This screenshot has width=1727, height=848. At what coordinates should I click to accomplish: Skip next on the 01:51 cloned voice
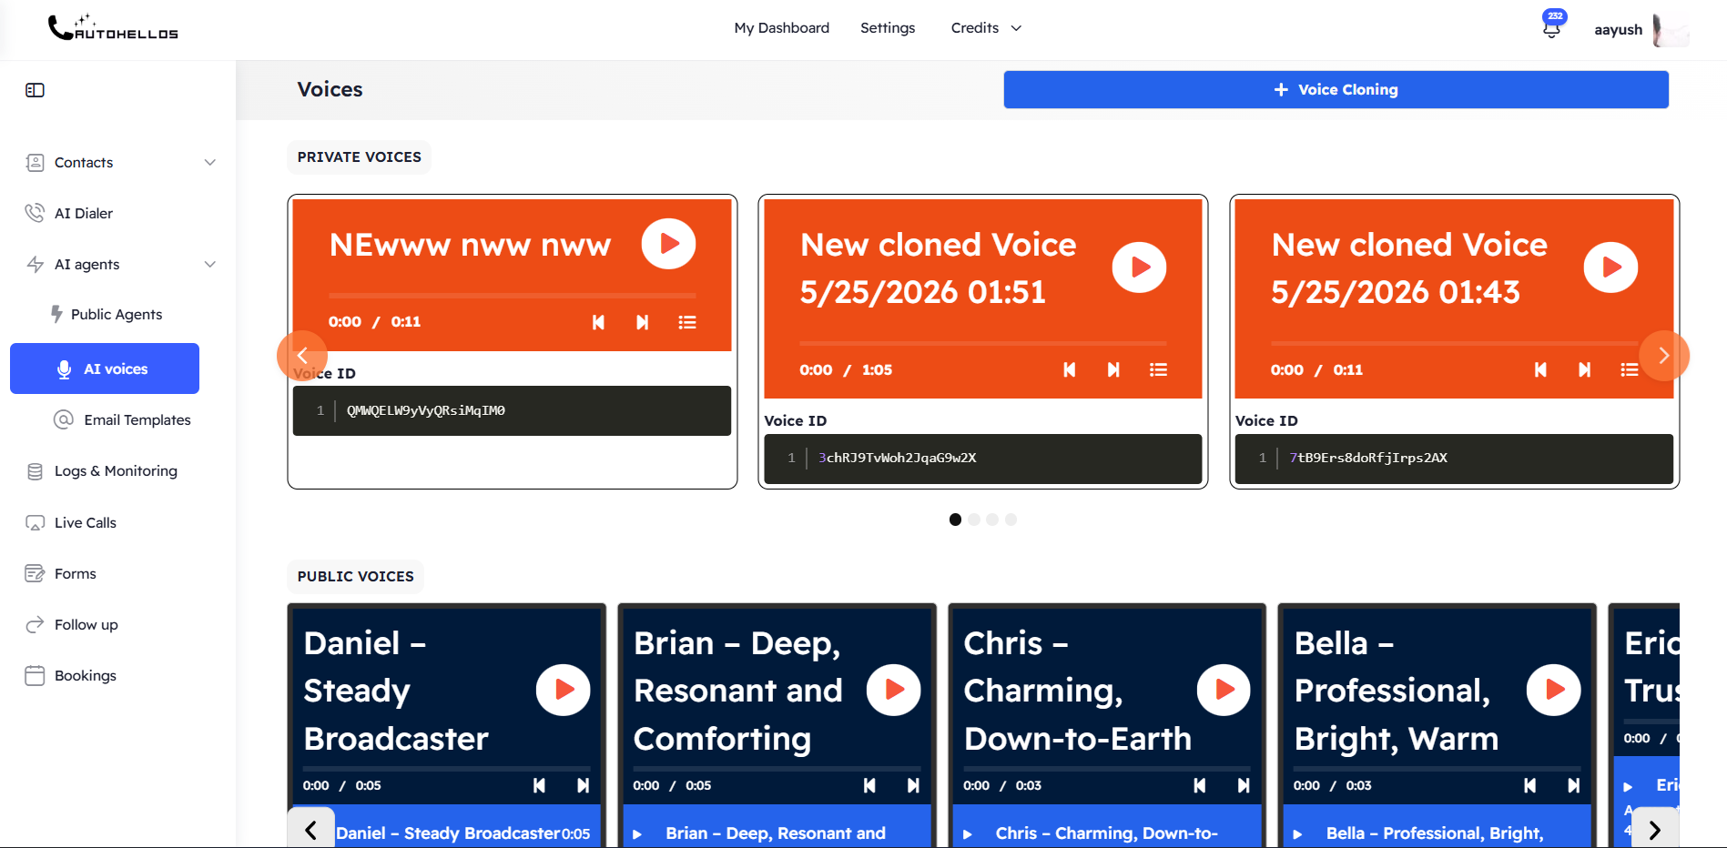point(1113,369)
